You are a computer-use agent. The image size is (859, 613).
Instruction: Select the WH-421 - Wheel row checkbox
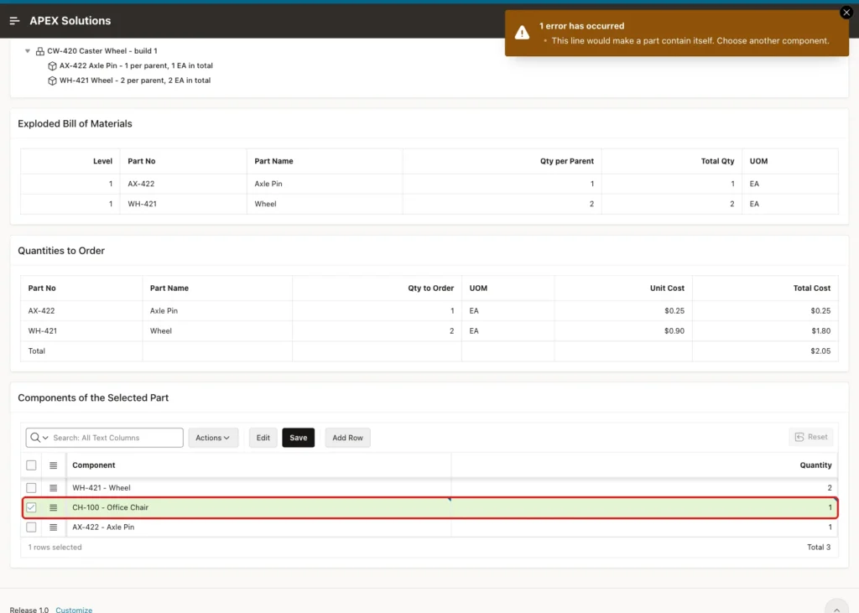31,487
